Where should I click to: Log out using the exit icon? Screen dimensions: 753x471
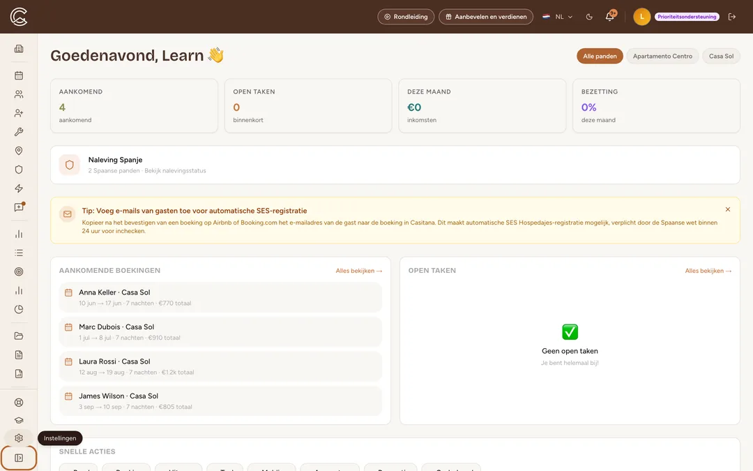pyautogui.click(x=732, y=17)
